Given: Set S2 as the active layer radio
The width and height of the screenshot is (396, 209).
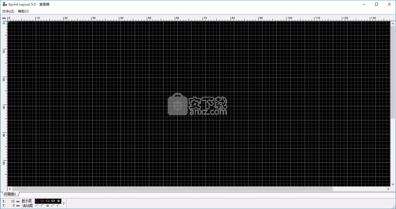Looking at the screenshot, I should [x=53, y=206].
